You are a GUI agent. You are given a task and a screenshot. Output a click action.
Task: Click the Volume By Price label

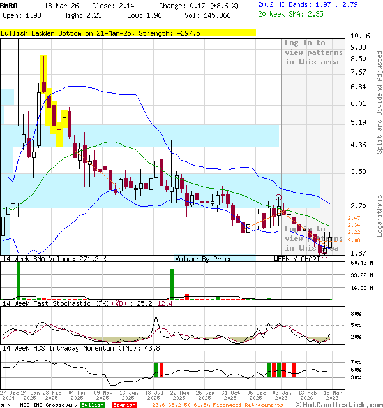pyautogui.click(x=204, y=259)
